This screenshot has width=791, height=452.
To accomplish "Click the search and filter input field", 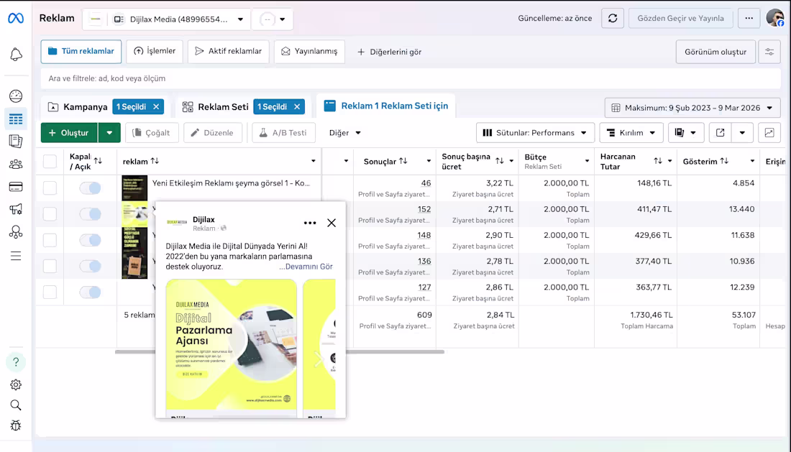I will tap(411, 78).
